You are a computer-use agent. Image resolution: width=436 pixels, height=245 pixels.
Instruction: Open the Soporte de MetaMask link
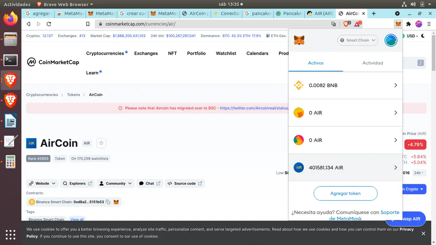[x=364, y=215]
